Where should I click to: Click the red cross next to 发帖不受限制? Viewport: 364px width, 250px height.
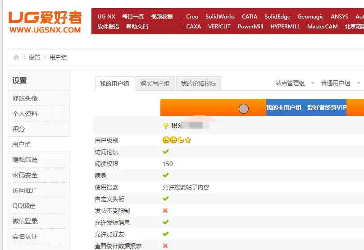[165, 210]
